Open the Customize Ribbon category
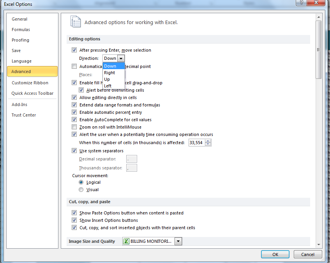Image resolution: width=330 pixels, height=263 pixels. coord(32,83)
